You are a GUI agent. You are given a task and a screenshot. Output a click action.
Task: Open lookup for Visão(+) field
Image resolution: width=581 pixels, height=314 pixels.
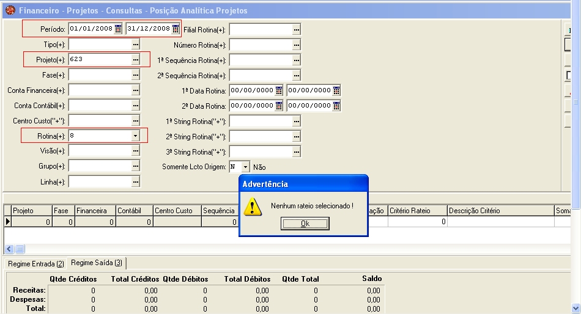pyautogui.click(x=136, y=151)
